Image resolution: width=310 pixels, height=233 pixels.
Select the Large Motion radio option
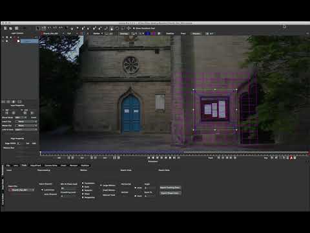click(101, 185)
